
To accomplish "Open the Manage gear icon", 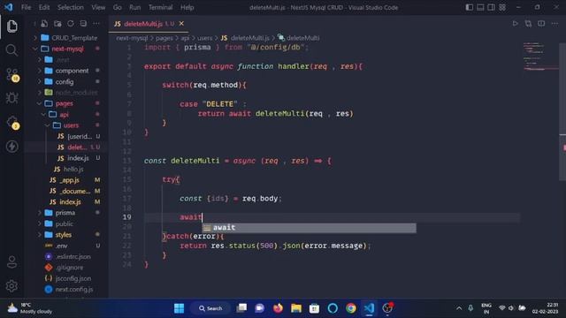I will pyautogui.click(x=11, y=286).
